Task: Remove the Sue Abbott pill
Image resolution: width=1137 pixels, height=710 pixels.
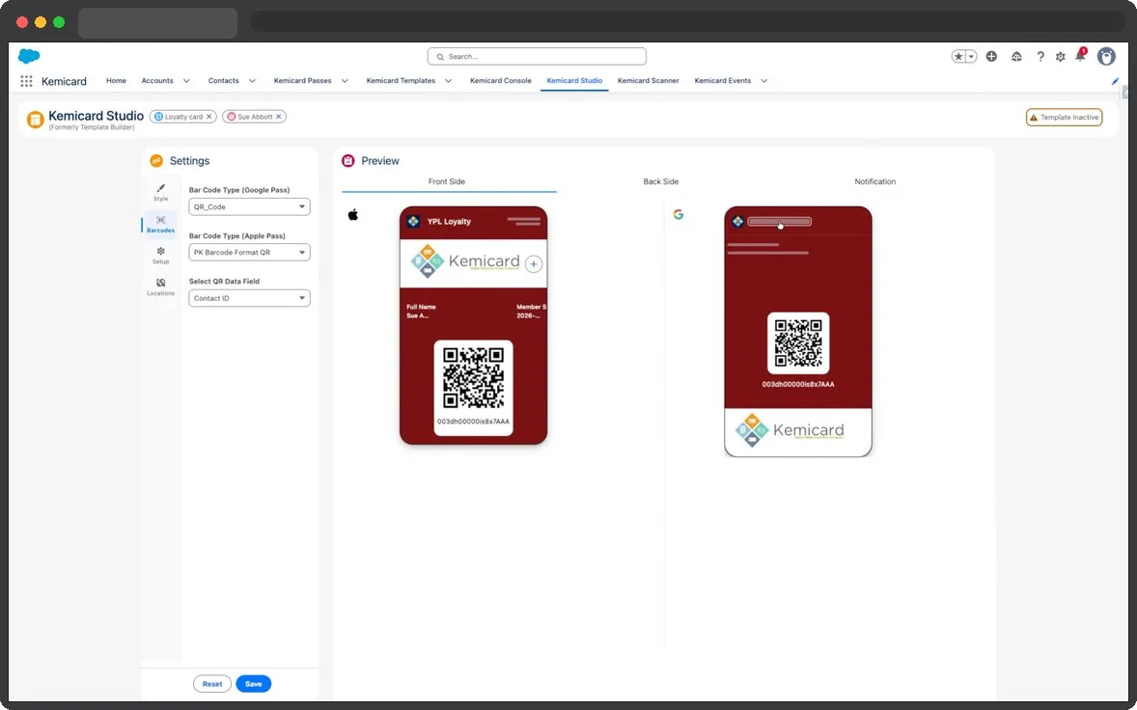Action: pyautogui.click(x=278, y=117)
